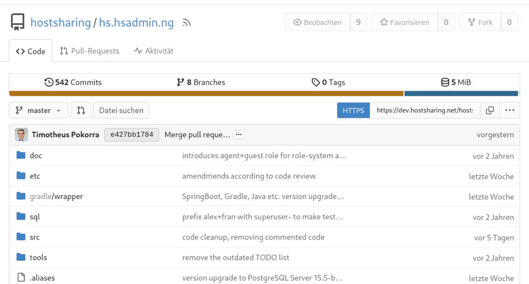
Task: Open commit 'amendmends according to code review'
Action: [x=249, y=176]
